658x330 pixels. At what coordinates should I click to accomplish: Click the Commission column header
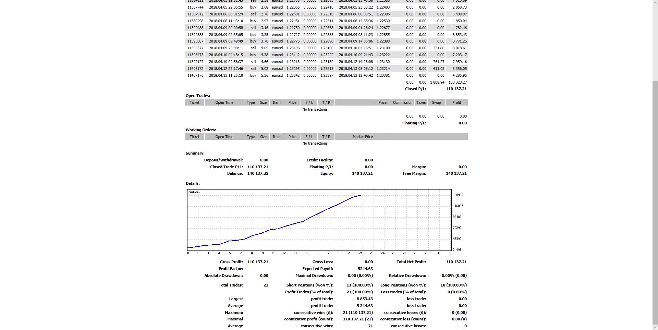click(x=403, y=102)
